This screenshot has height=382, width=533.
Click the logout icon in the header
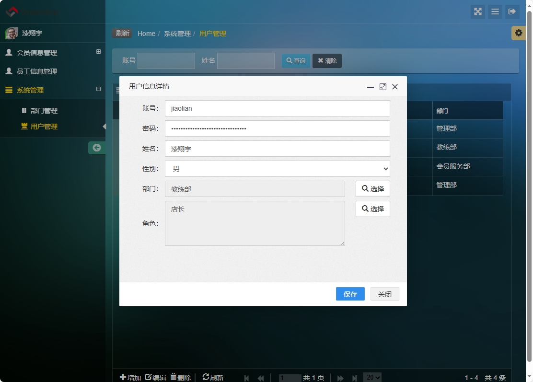click(x=512, y=12)
